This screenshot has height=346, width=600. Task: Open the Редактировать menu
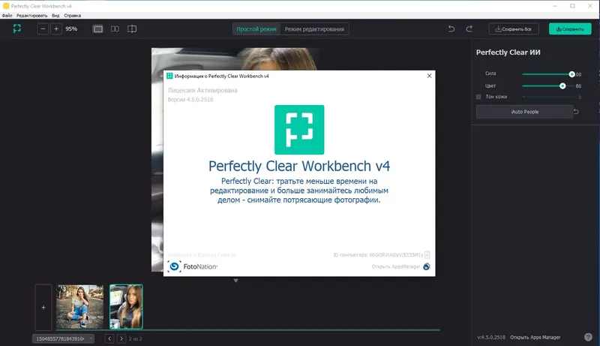(x=31, y=16)
